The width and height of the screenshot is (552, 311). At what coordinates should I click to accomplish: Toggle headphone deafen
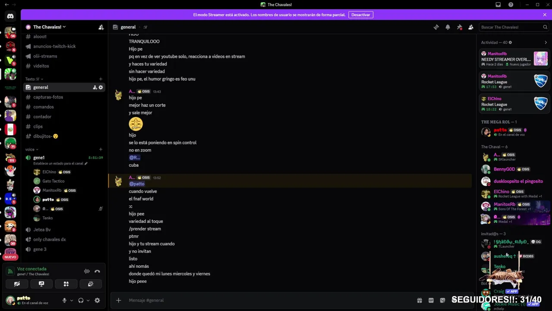[x=81, y=300]
